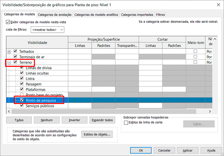
Task: Select Categorias de modelo tab
Action: coord(19,14)
